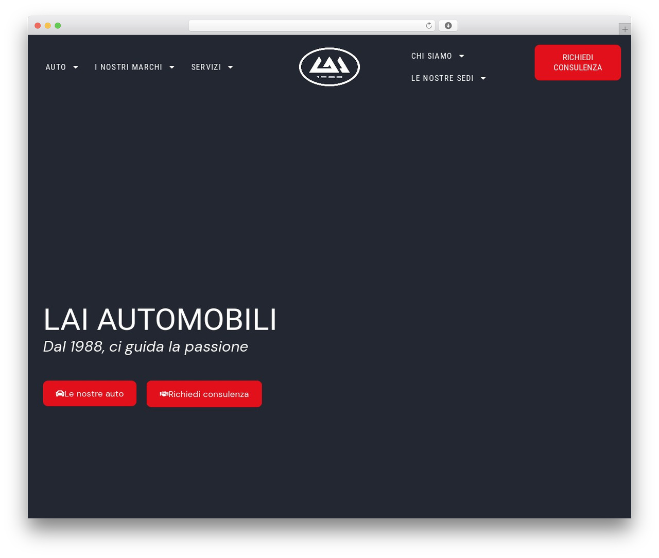Image resolution: width=659 pixels, height=558 pixels.
Task: Expand the LE NOSTRE SEDI dropdown arrow
Action: click(483, 79)
